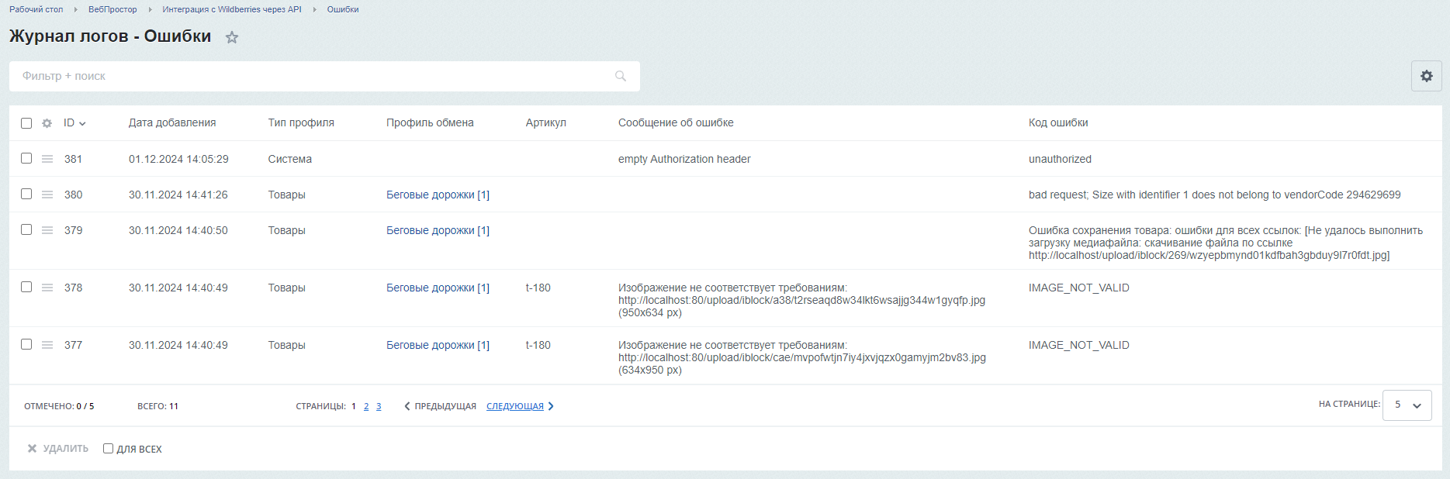Sort by 'Тип профиля' column header
The height and width of the screenshot is (479, 1450).
coord(301,122)
